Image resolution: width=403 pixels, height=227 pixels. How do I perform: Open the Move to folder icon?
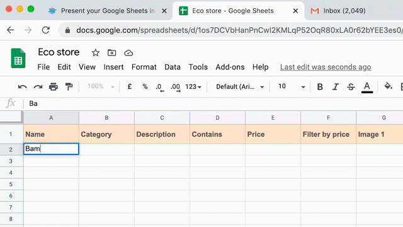[x=111, y=53]
